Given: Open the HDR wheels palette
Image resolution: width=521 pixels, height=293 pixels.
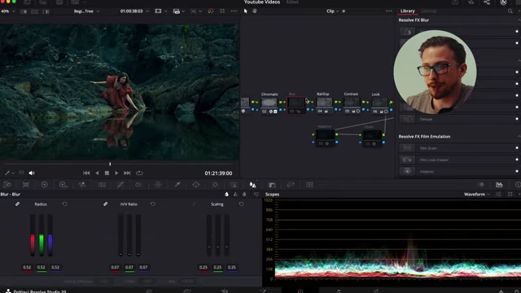Looking at the screenshot, I should tap(63, 185).
